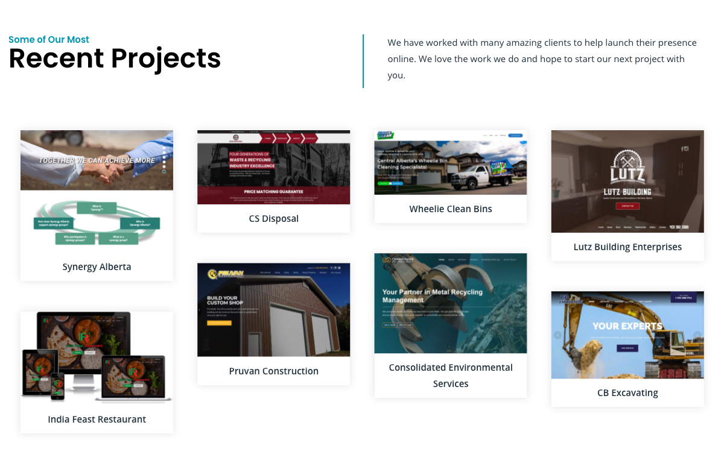Click the Lutz Building Enterprises title
The image size is (721, 469).
(627, 247)
